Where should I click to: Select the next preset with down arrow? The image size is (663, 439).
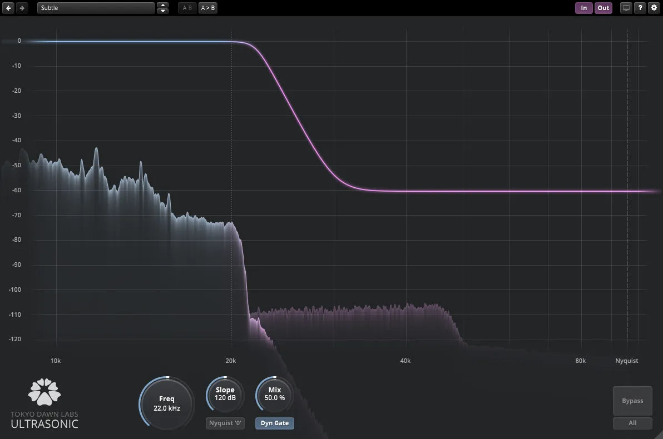pyautogui.click(x=162, y=11)
